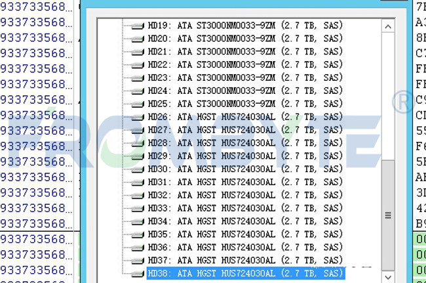This screenshot has width=426, height=283.
Task: Pick HD32 from the disk list
Action: 246,196
